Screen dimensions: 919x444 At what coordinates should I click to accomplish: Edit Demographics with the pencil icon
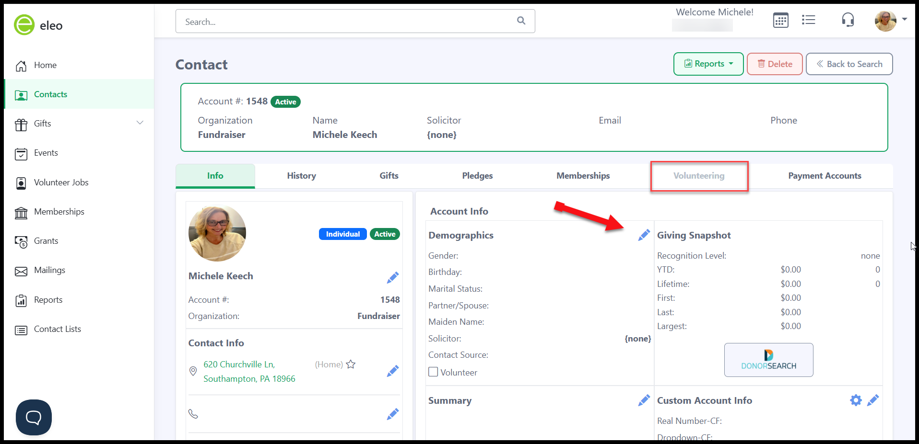click(x=644, y=235)
